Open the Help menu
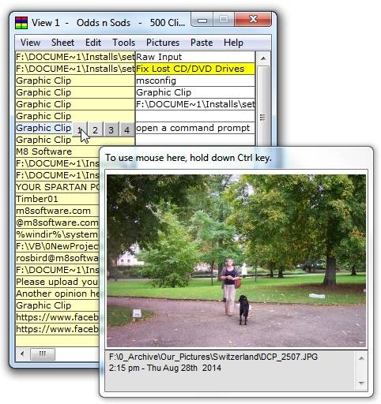Image resolution: width=381 pixels, height=404 pixels. (233, 43)
